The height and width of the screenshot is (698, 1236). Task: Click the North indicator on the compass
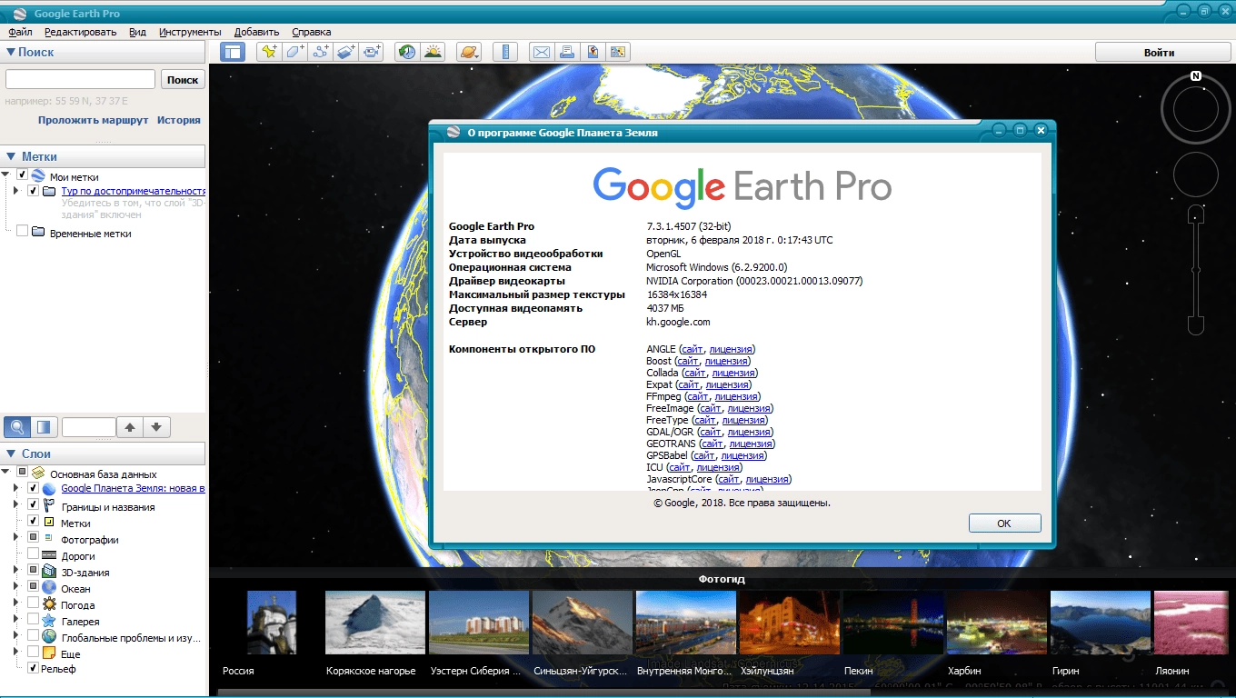[1196, 76]
